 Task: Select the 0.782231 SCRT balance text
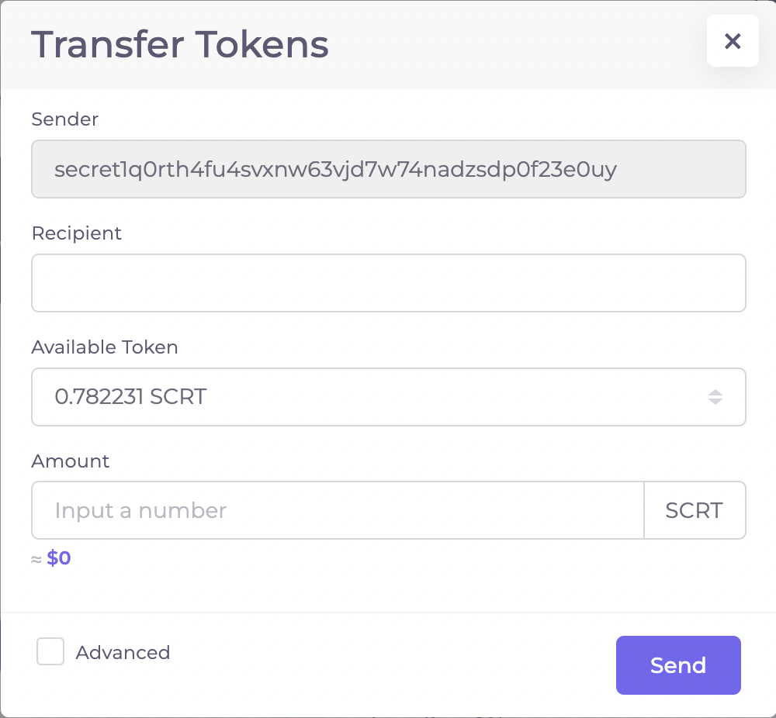130,397
